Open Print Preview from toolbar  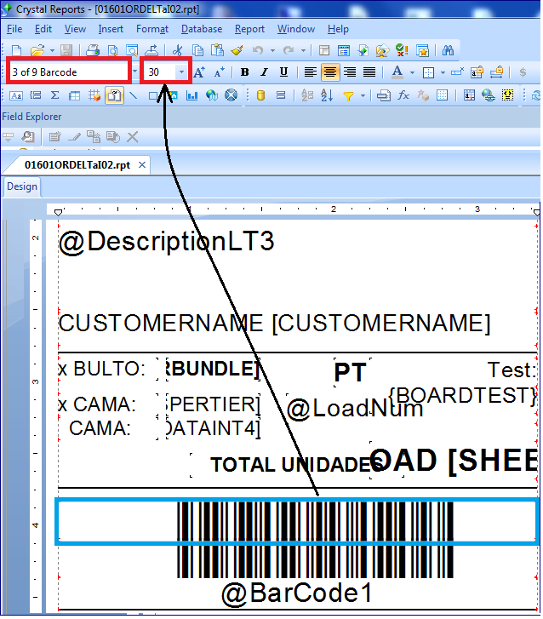point(113,50)
